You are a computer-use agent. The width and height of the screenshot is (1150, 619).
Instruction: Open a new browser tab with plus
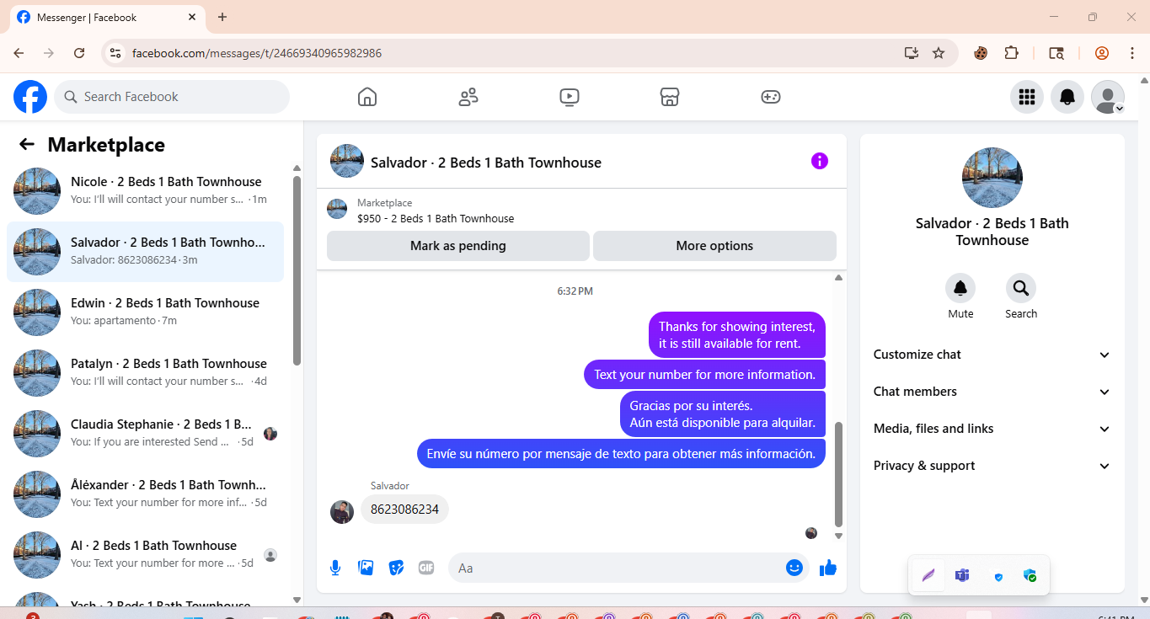tap(222, 17)
